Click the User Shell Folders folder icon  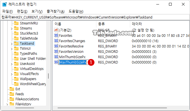pyautogui.click(x=16, y=59)
